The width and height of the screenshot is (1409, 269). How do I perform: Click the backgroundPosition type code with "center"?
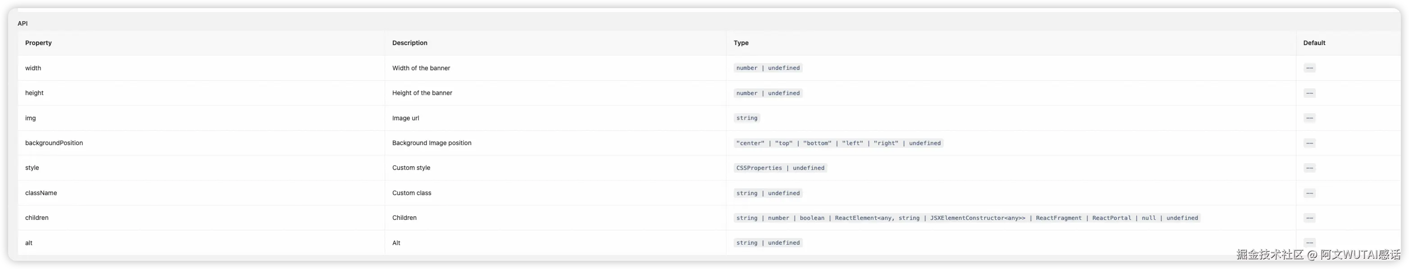click(x=838, y=143)
